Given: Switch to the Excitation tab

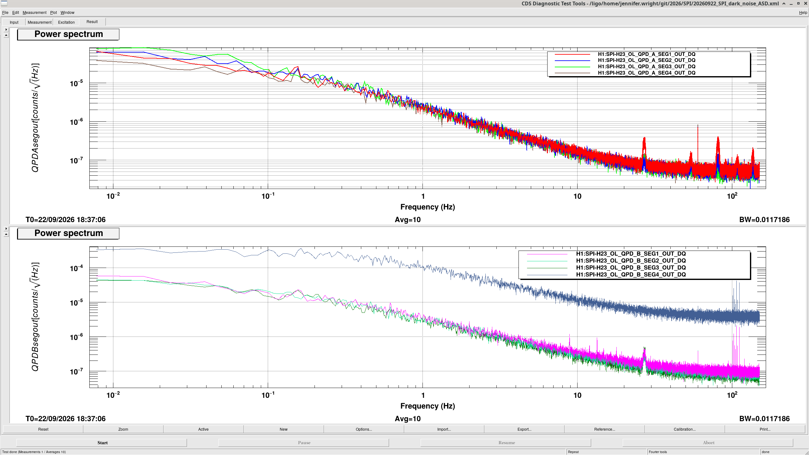Looking at the screenshot, I should [x=66, y=22].
